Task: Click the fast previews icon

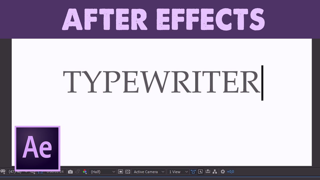Action: point(200,172)
